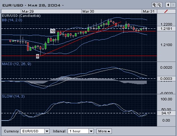Click the Interval label

pos(59,131)
